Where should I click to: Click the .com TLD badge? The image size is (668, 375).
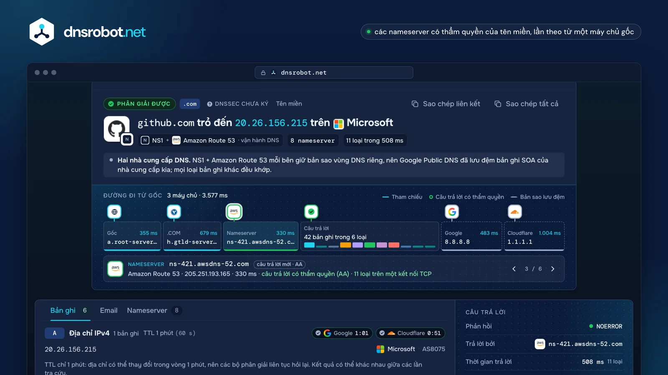[x=190, y=104]
